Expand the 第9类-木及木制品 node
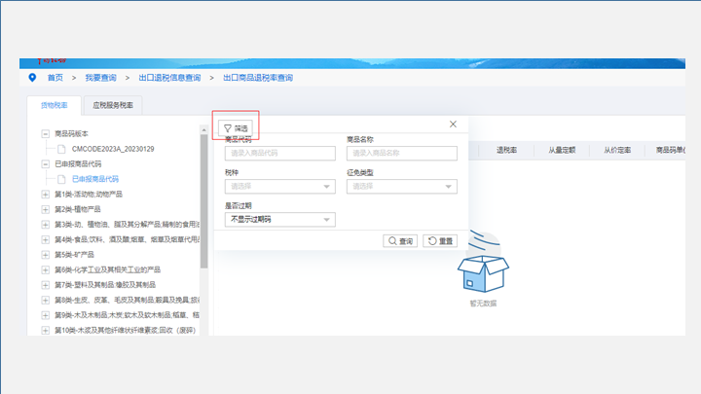Screen dimensions: 701x394 coord(45,315)
